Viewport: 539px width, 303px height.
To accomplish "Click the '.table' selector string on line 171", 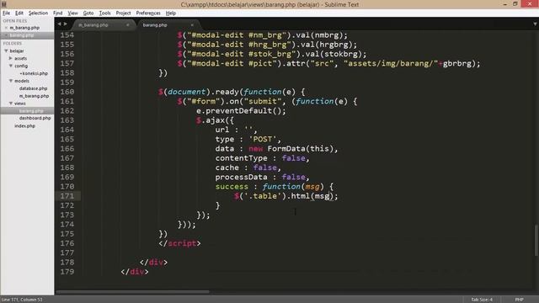I will [263, 196].
